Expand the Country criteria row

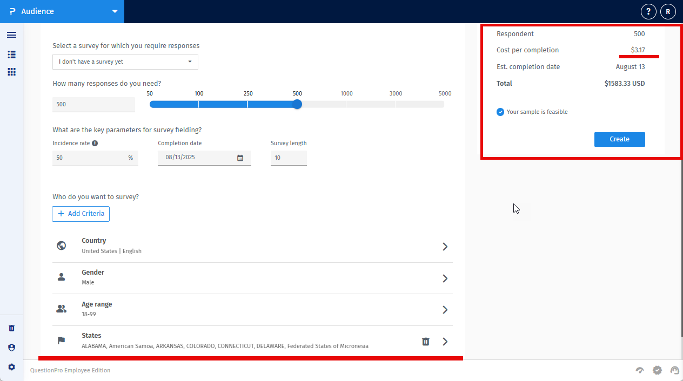pyautogui.click(x=445, y=247)
